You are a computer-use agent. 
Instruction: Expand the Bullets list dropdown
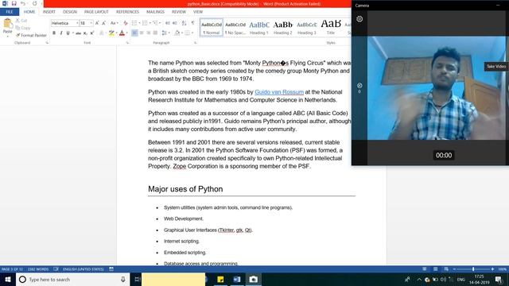tap(140, 23)
